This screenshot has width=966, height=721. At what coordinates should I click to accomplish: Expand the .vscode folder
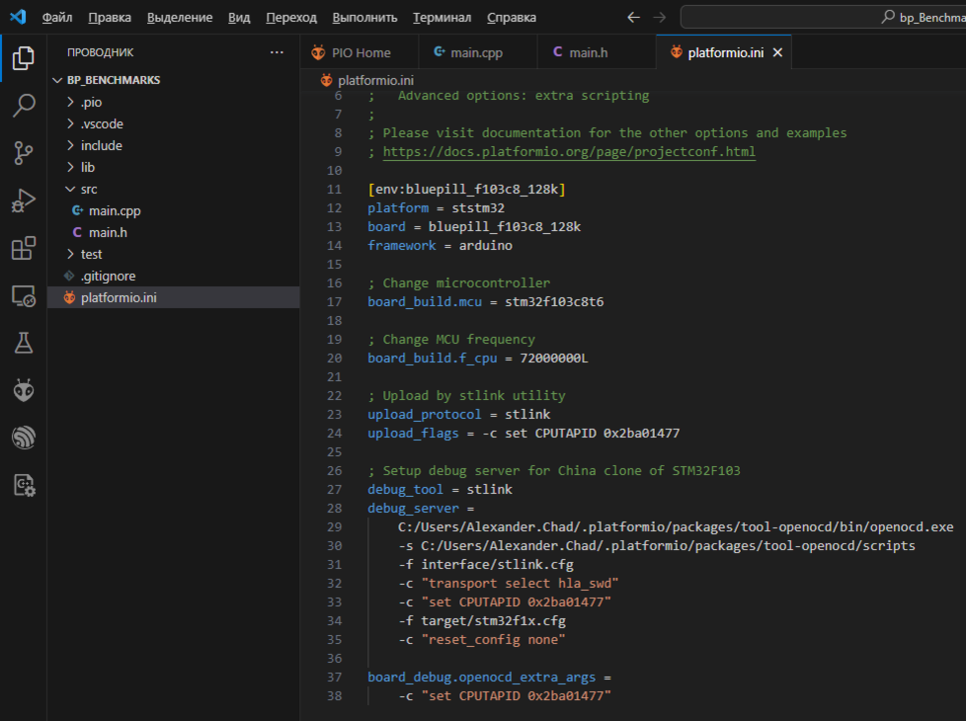[x=174, y=123]
